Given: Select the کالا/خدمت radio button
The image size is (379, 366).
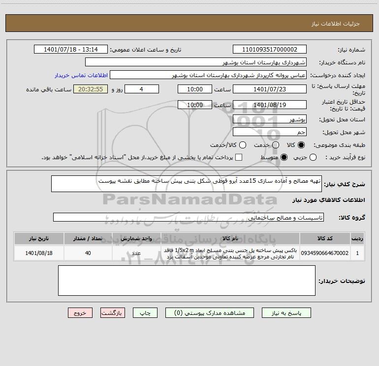Looking at the screenshot, I should point(243,145).
